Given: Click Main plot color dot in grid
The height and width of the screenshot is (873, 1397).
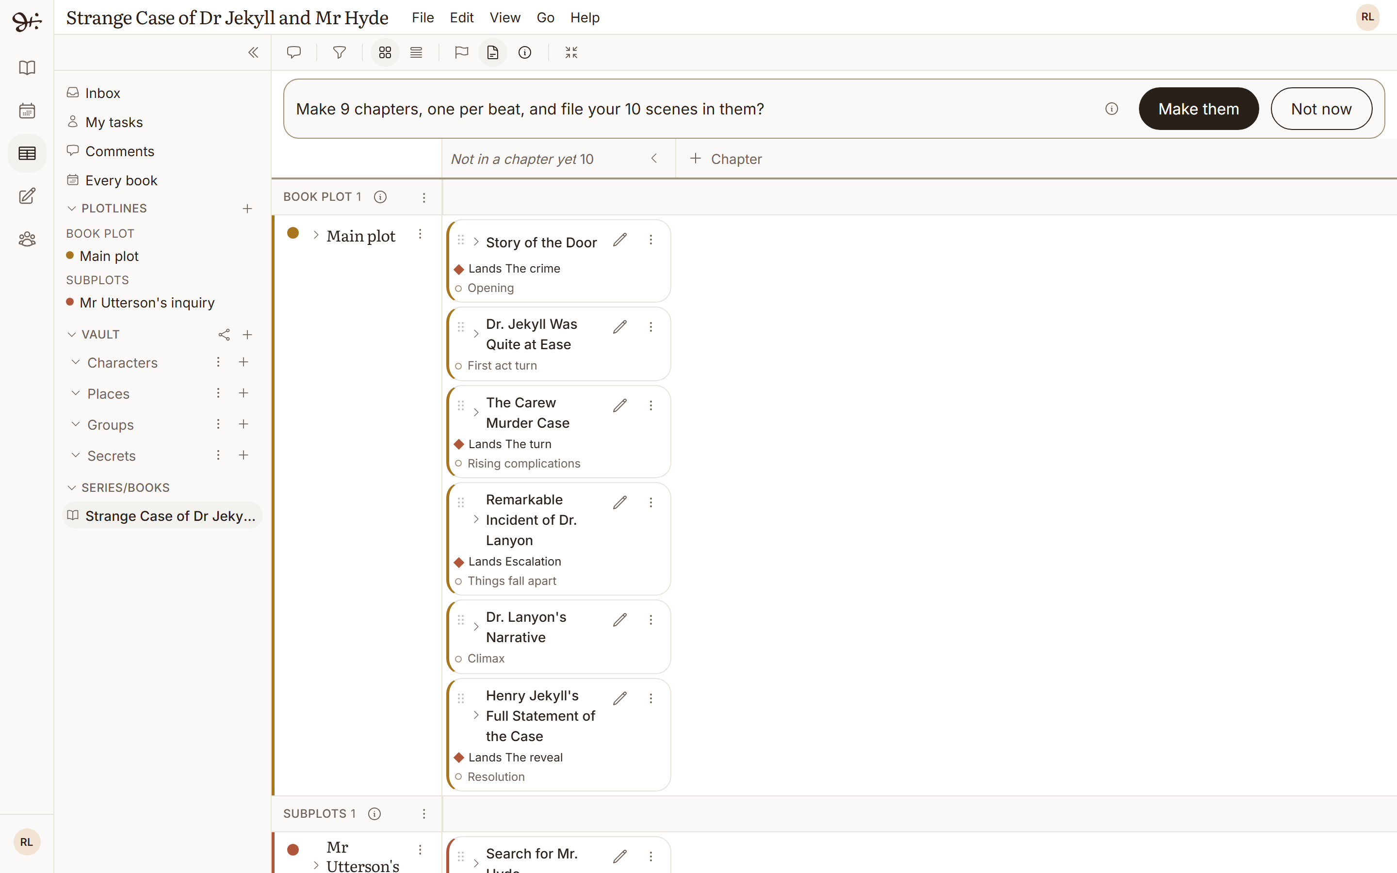Looking at the screenshot, I should [x=293, y=233].
